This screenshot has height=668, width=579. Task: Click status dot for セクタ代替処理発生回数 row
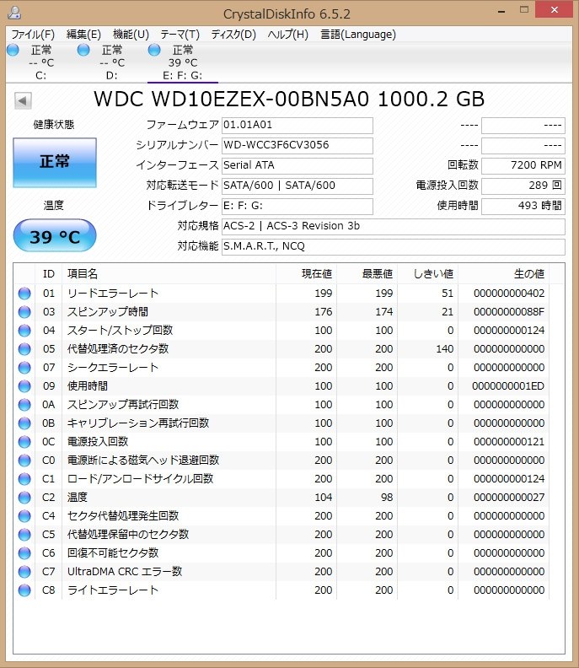pyautogui.click(x=24, y=516)
